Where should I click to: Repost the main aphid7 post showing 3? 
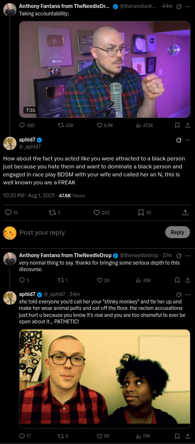pyautogui.click(x=55, y=212)
